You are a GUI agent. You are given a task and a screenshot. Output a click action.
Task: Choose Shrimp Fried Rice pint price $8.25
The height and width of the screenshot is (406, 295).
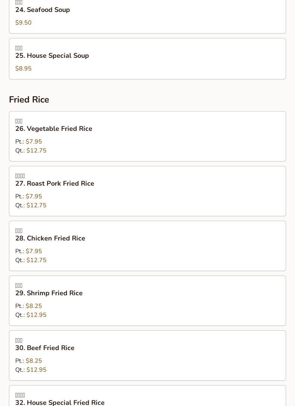[34, 306]
